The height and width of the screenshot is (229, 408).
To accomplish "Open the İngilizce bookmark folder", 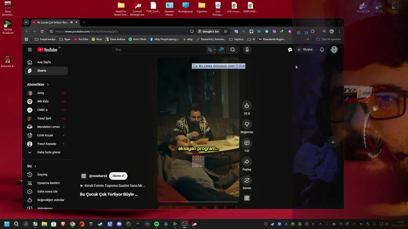I will [x=237, y=39].
